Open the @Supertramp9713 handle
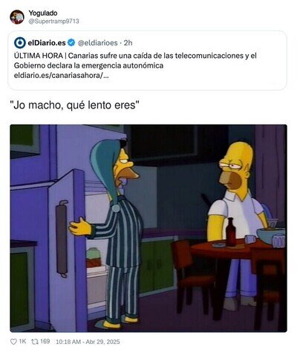The width and height of the screenshot is (297, 352). [53, 22]
